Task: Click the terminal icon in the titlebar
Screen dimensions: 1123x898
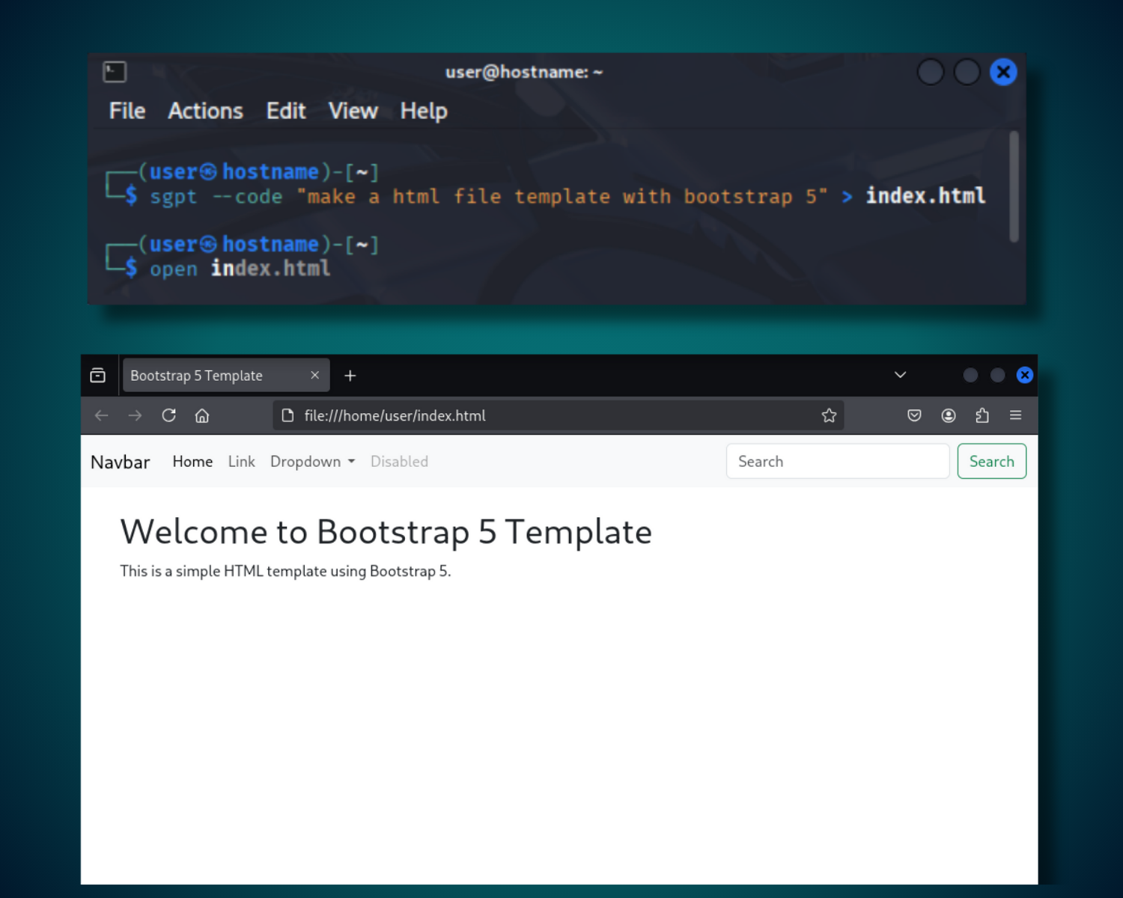Action: point(114,72)
